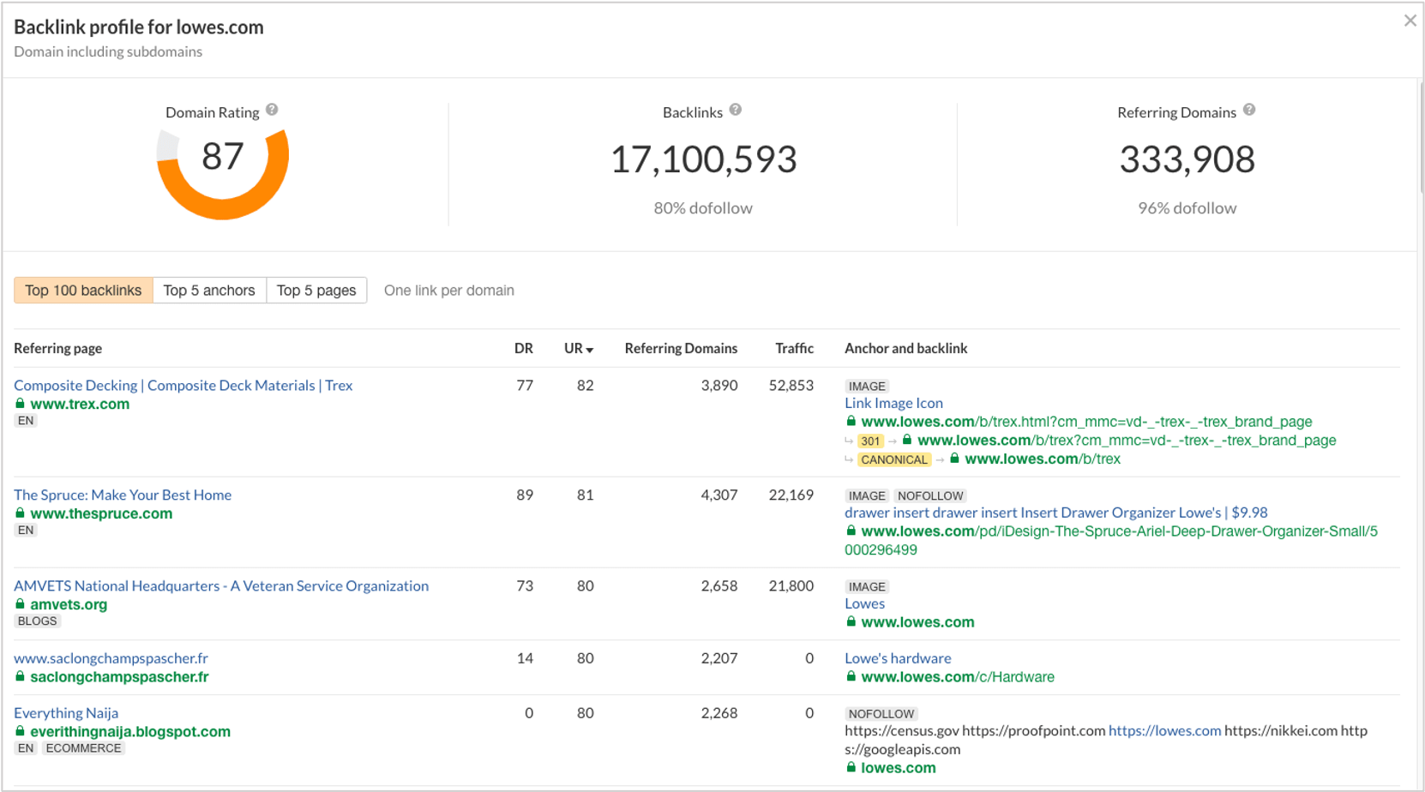The height and width of the screenshot is (792, 1425).
Task: Close the backlink profile dialog
Action: pyautogui.click(x=1410, y=21)
